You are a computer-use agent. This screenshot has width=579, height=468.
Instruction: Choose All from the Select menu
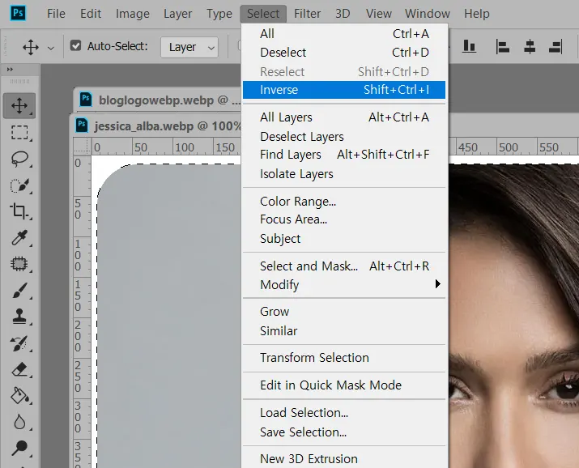point(344,34)
